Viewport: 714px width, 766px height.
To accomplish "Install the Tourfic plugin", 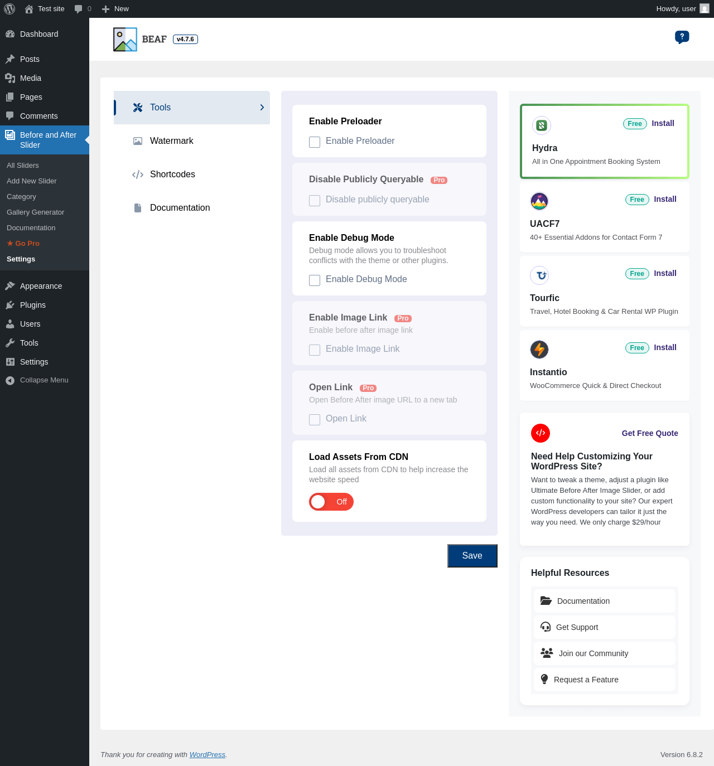I will (x=665, y=273).
